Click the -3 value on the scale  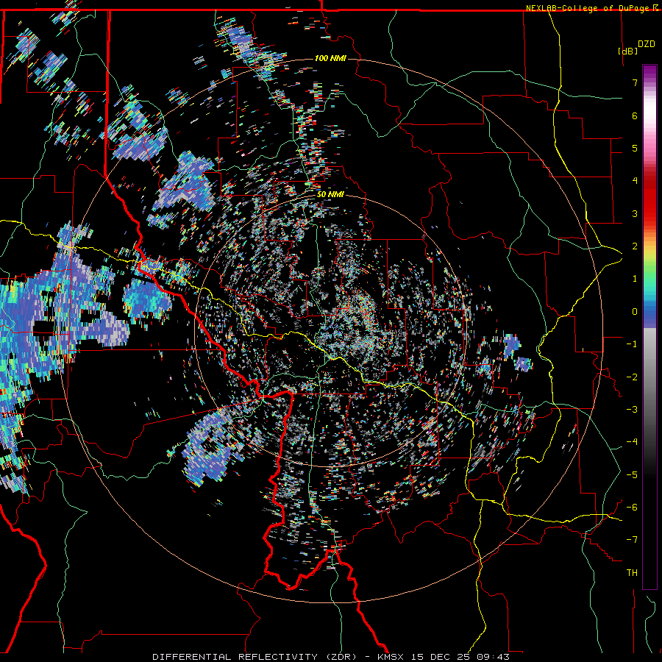pos(632,410)
